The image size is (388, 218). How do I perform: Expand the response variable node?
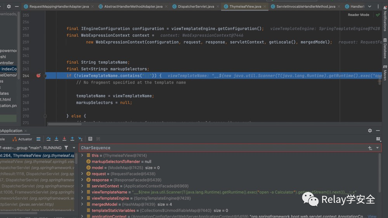point(82,180)
